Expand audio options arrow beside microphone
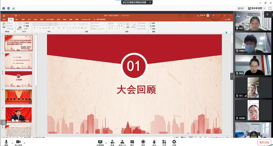The height and width of the screenshot is (146, 273). pyautogui.click(x=12, y=143)
